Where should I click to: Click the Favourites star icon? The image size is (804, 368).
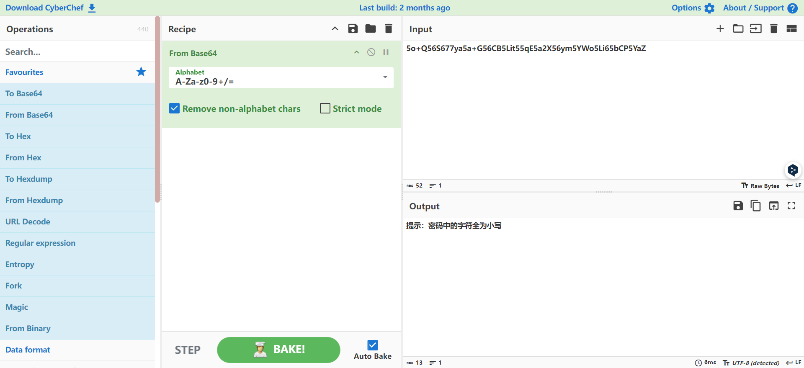click(x=141, y=72)
